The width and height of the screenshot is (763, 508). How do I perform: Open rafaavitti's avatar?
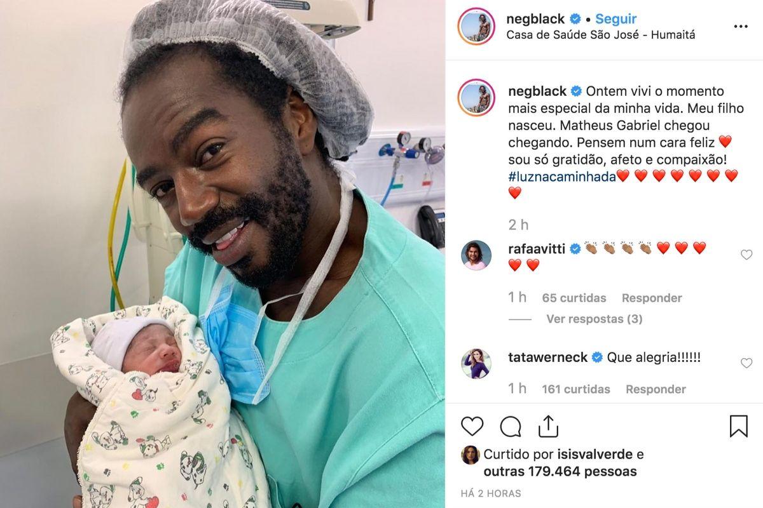point(476,255)
